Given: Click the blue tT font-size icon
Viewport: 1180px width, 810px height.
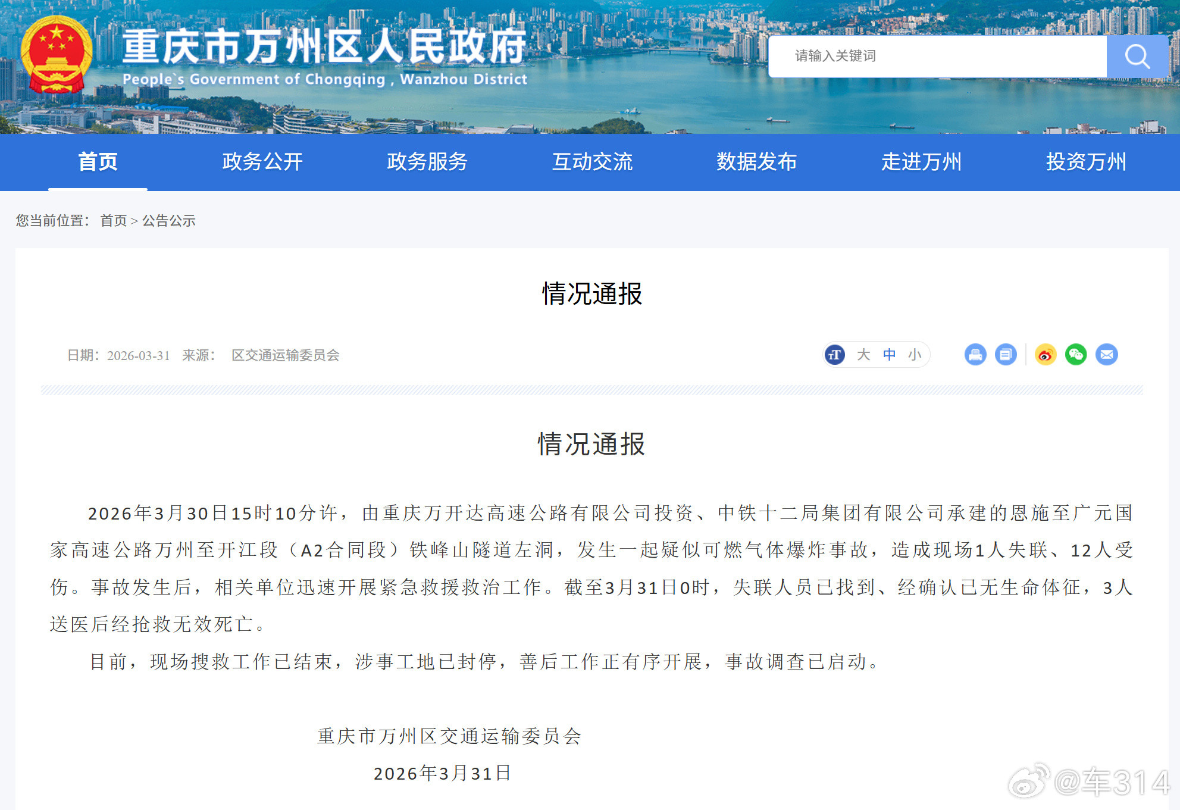Looking at the screenshot, I should pos(834,355).
